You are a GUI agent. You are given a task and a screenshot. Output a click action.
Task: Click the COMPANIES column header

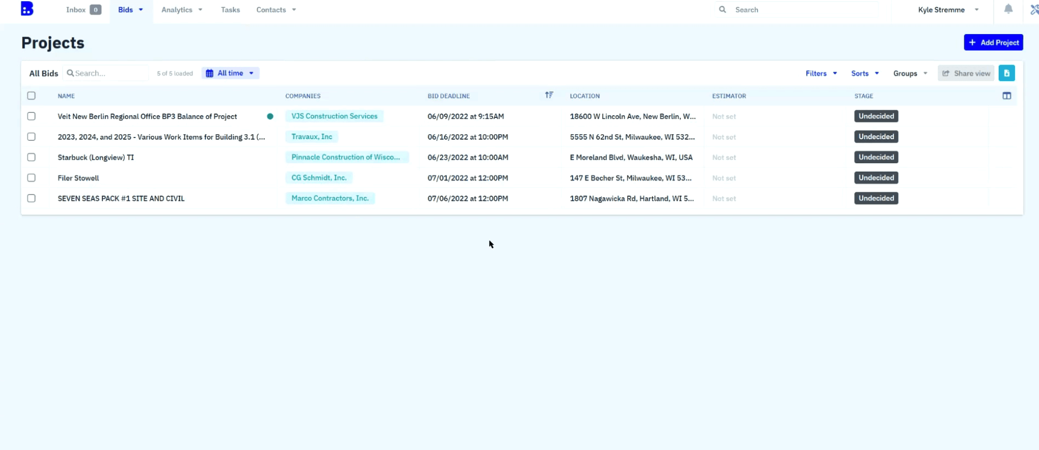click(303, 96)
